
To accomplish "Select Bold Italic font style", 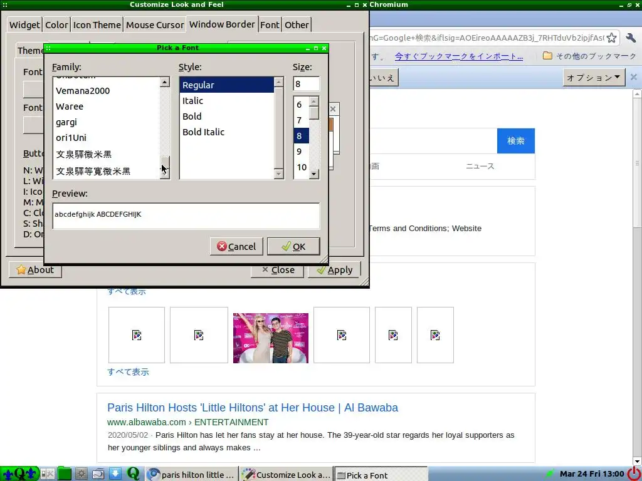I will [x=227, y=132].
